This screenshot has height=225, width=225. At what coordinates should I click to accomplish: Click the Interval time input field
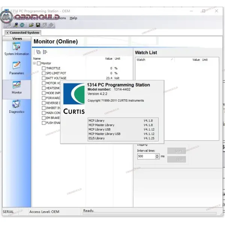[x=146, y=156]
